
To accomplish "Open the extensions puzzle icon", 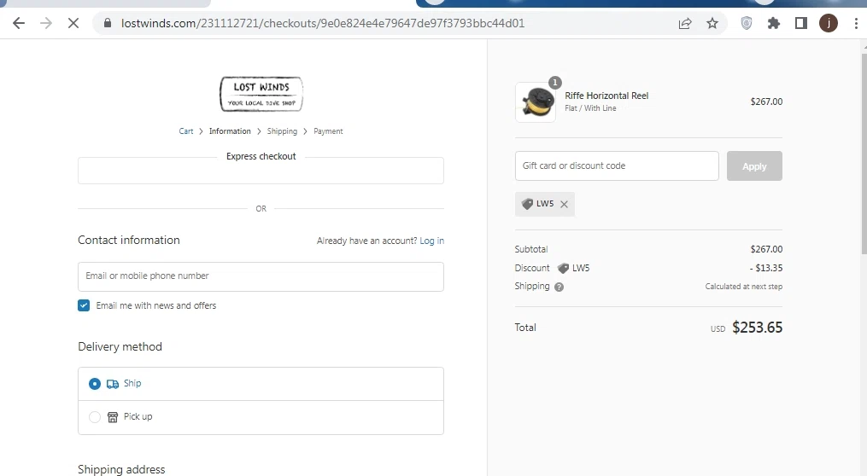I will (x=774, y=23).
